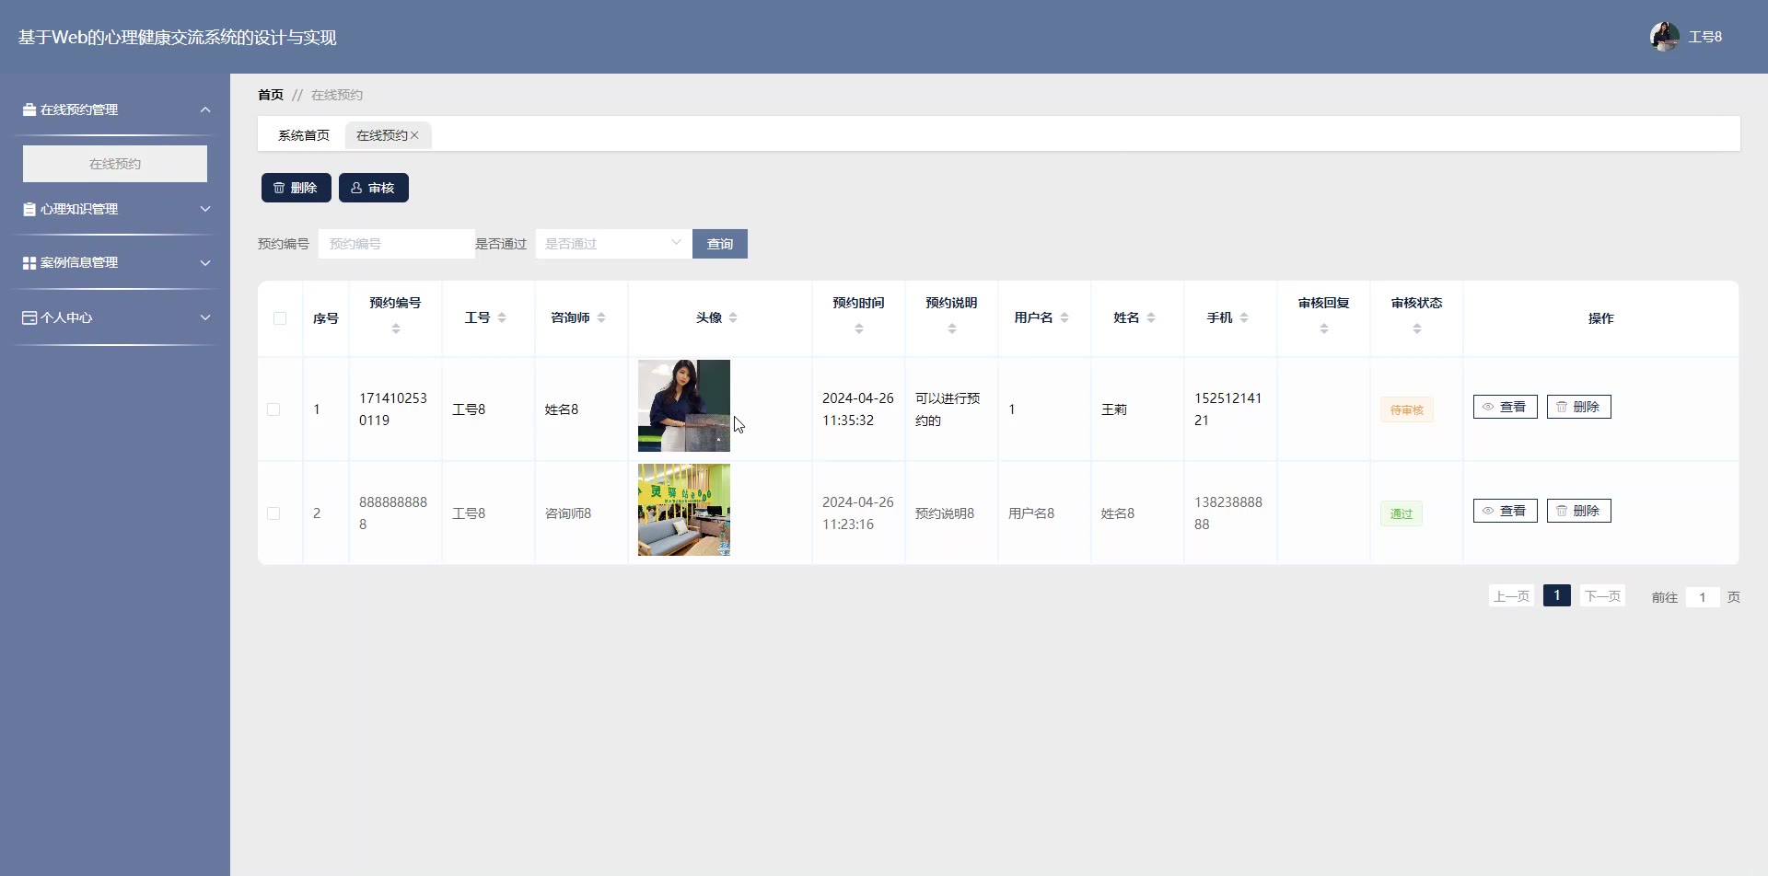Image resolution: width=1768 pixels, height=876 pixels.
Task: Select page 1 in pagination
Action: coord(1557,595)
